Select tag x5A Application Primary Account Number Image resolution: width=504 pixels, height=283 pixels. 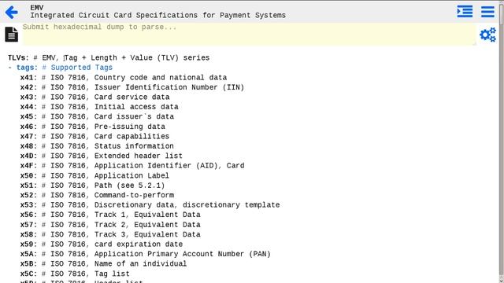coord(145,254)
